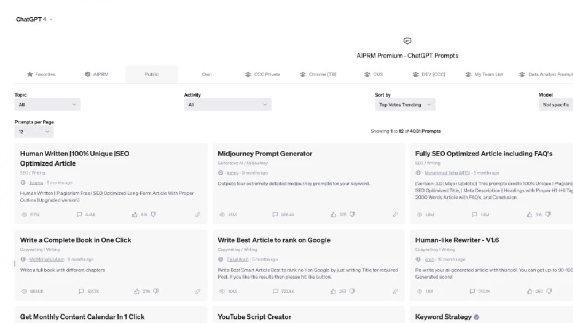The height and width of the screenshot is (323, 573).
Task: Open ChatGPT 4 model switcher
Action: pos(35,19)
